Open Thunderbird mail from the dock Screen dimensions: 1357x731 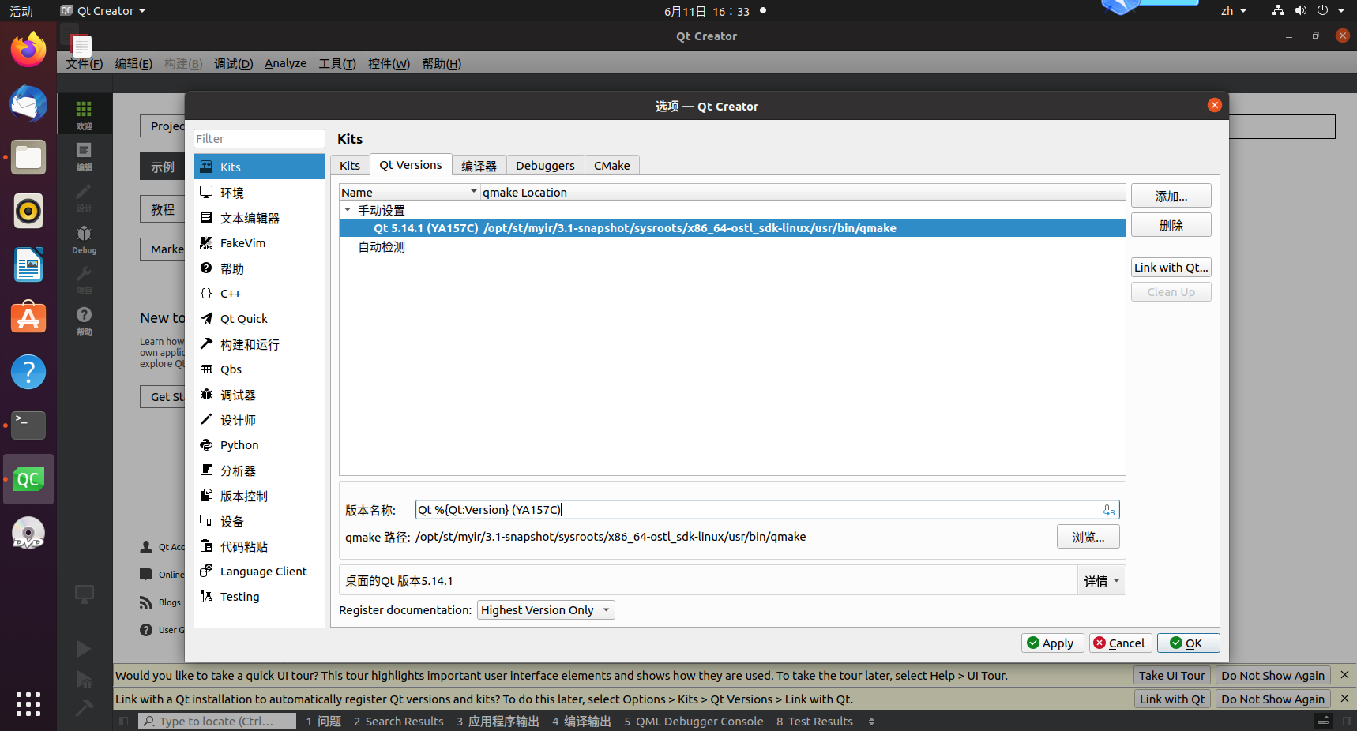[28, 103]
